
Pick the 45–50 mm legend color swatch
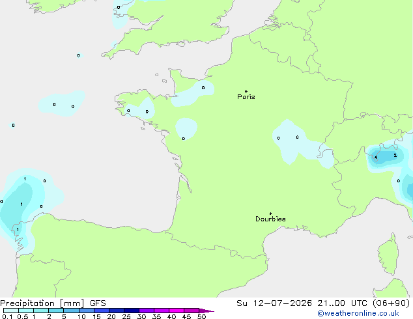tap(192, 311)
